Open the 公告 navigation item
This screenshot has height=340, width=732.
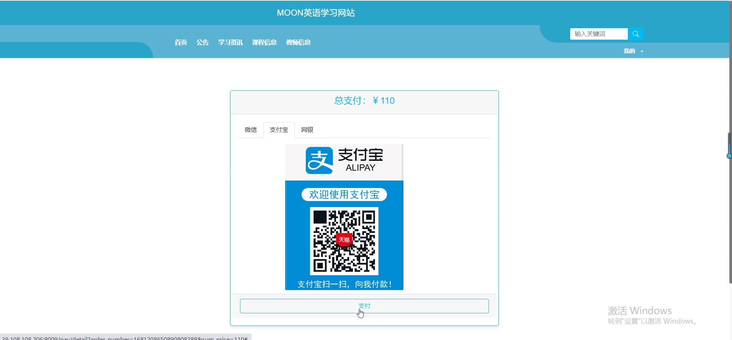click(x=203, y=42)
